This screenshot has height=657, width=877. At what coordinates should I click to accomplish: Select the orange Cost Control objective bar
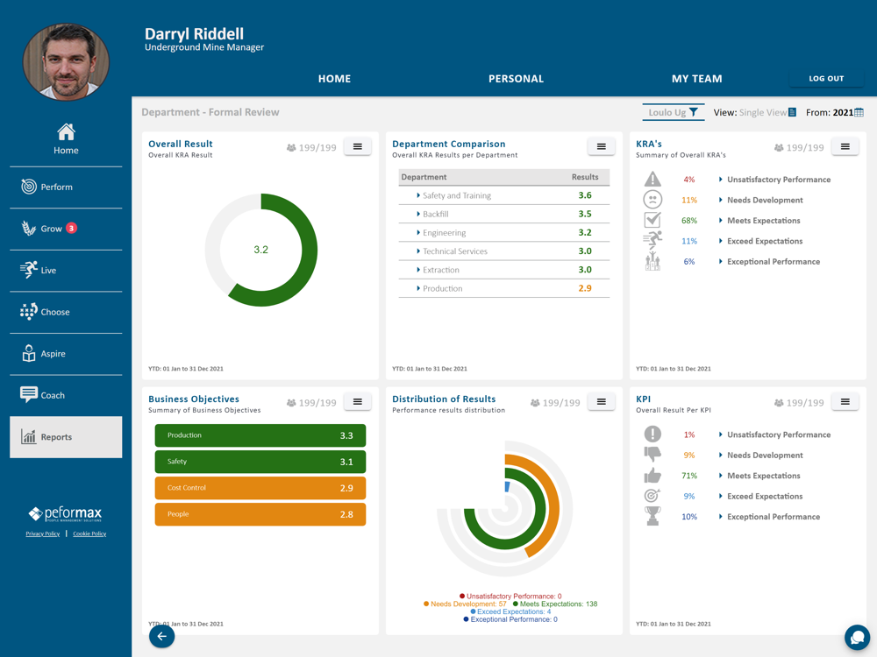coord(260,488)
